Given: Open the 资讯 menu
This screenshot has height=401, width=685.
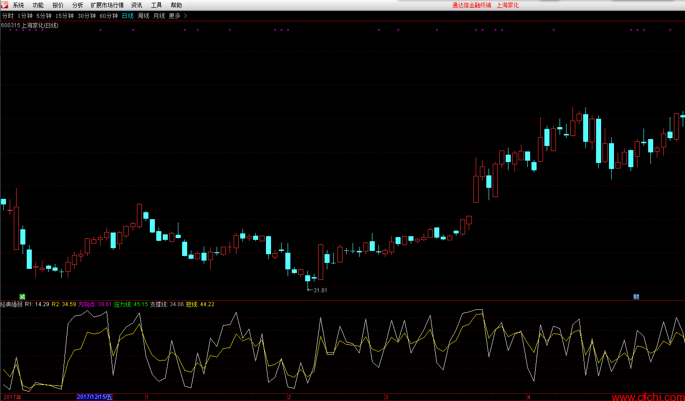Looking at the screenshot, I should pyautogui.click(x=136, y=5).
